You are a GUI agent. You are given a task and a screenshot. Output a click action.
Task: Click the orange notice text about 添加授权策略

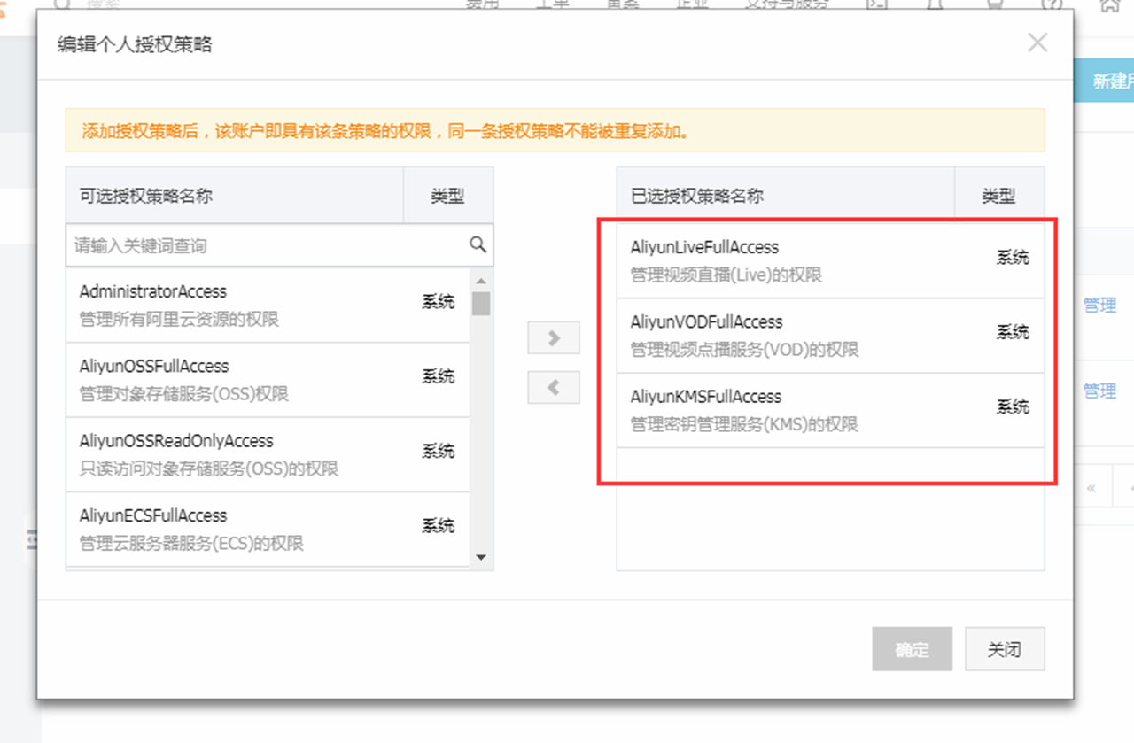(385, 131)
